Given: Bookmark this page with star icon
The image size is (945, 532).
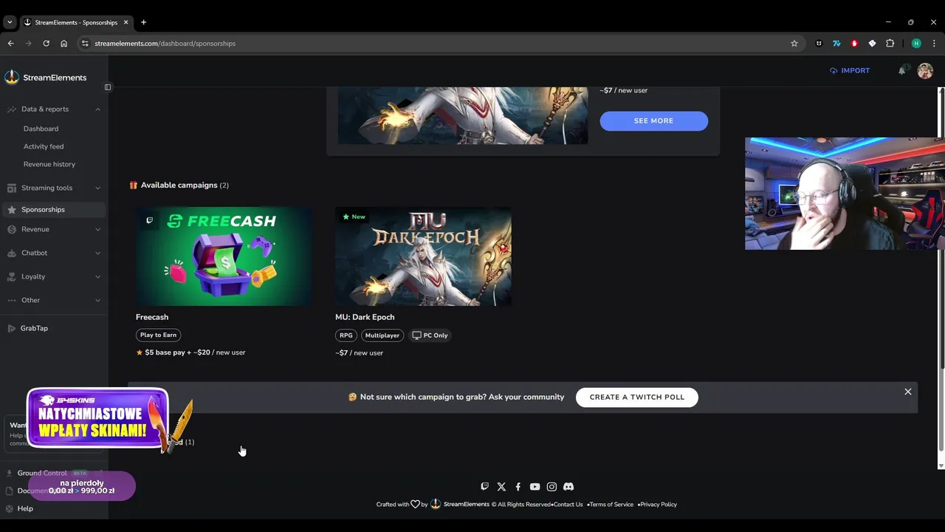Looking at the screenshot, I should (794, 44).
